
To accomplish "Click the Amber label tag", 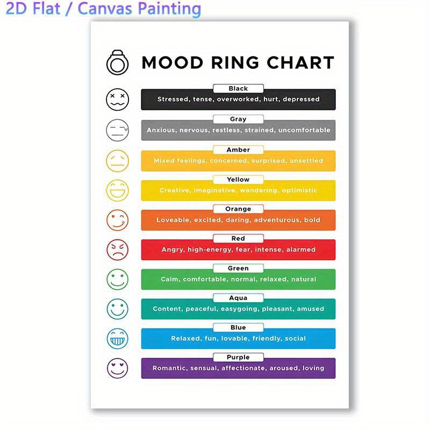I will pyautogui.click(x=238, y=150).
